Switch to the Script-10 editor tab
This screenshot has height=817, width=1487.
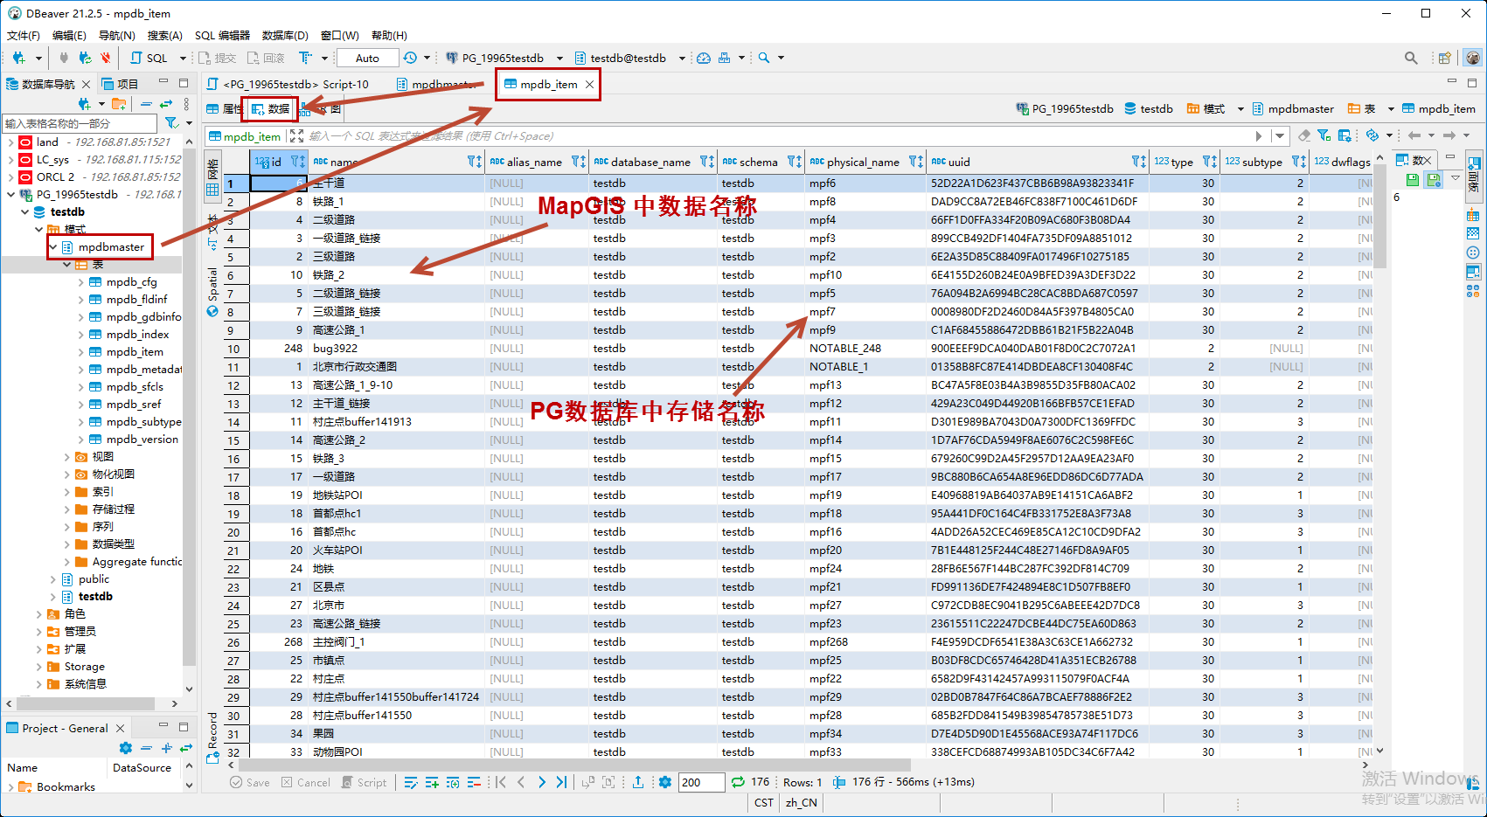(295, 84)
